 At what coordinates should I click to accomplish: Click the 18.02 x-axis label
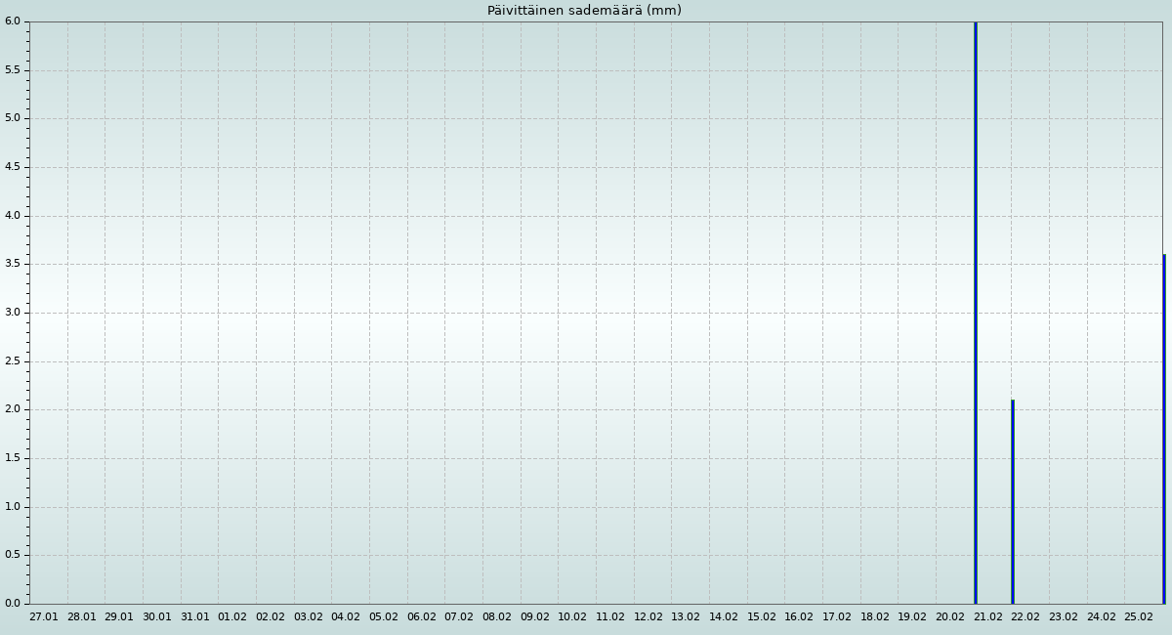[875, 617]
